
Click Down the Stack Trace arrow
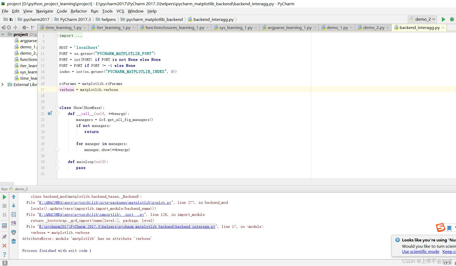14,206
